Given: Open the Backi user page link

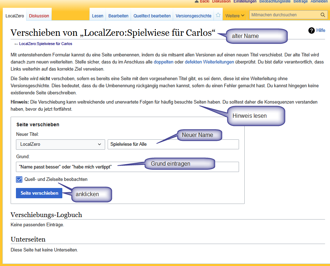Looking at the screenshot, I should pos(205,1).
